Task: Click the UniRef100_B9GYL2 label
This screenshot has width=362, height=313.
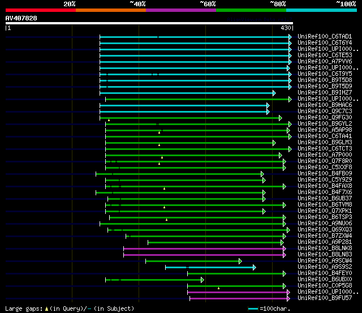Action: click(325, 124)
